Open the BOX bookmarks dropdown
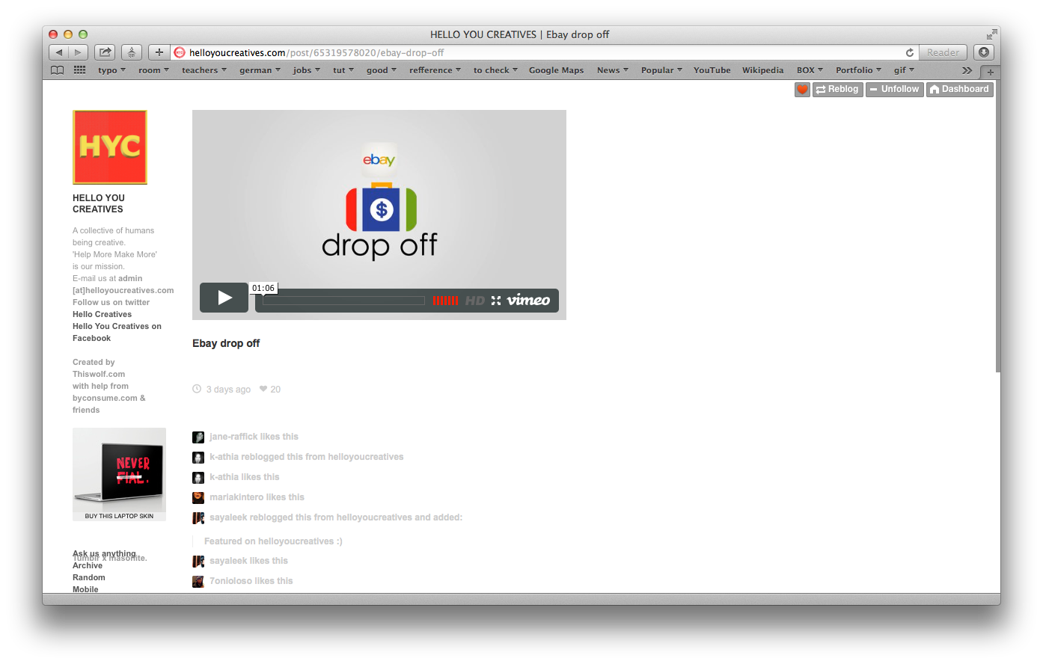This screenshot has width=1043, height=664. pyautogui.click(x=810, y=70)
